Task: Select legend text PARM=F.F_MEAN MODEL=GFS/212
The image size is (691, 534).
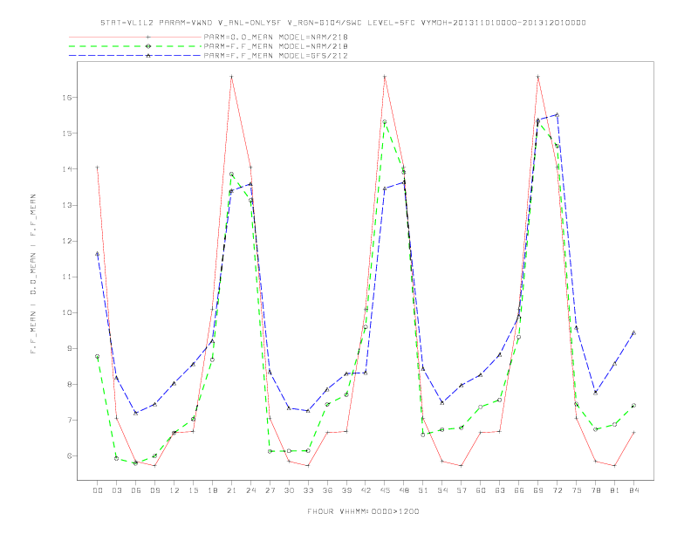Action: pos(276,56)
